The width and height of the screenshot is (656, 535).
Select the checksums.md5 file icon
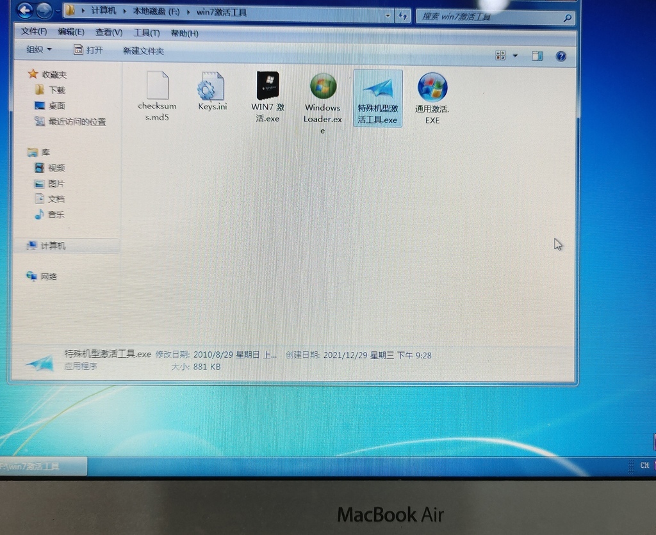tap(158, 85)
